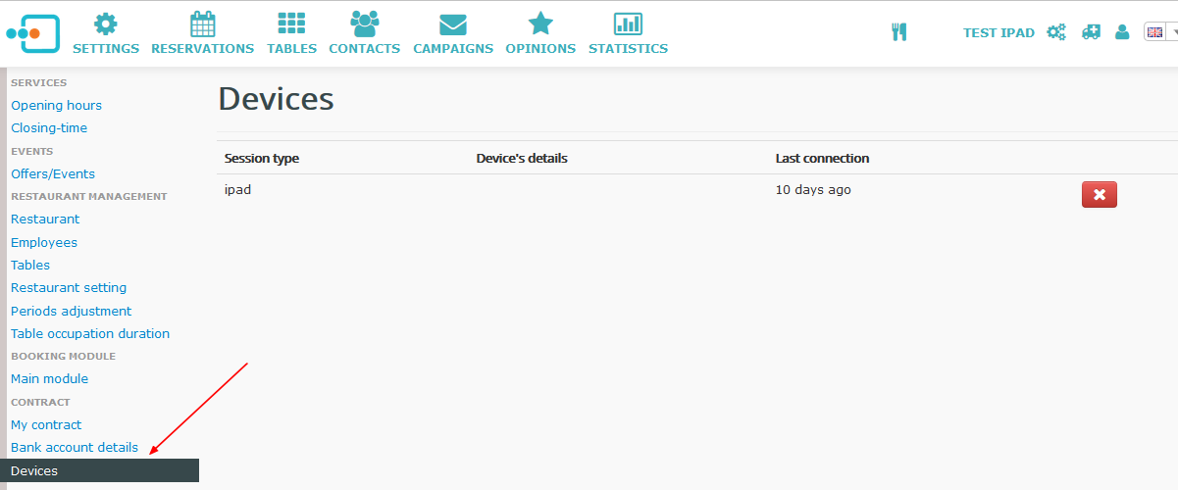
Task: Click the app logo in the top left
Action: pyautogui.click(x=32, y=33)
